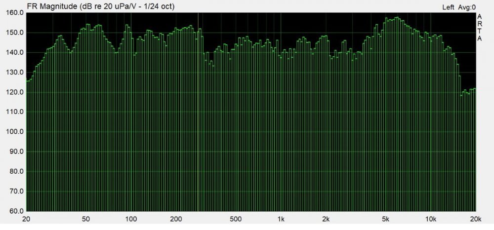
Task: Click the 60.0 dB y-axis label
Action: pos(15,211)
